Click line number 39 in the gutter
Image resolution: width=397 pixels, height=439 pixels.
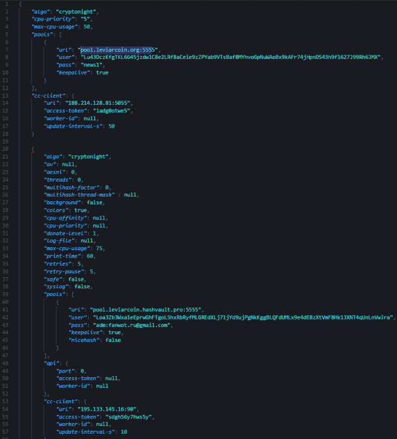point(5,294)
